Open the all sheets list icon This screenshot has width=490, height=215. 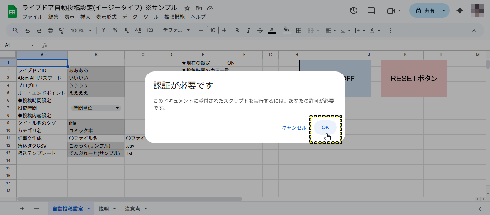tap(37, 209)
